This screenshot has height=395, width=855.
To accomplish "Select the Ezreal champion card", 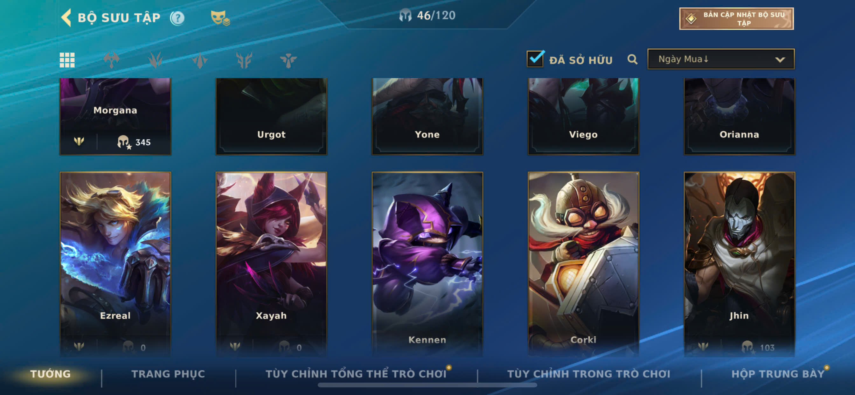I will coord(115,264).
